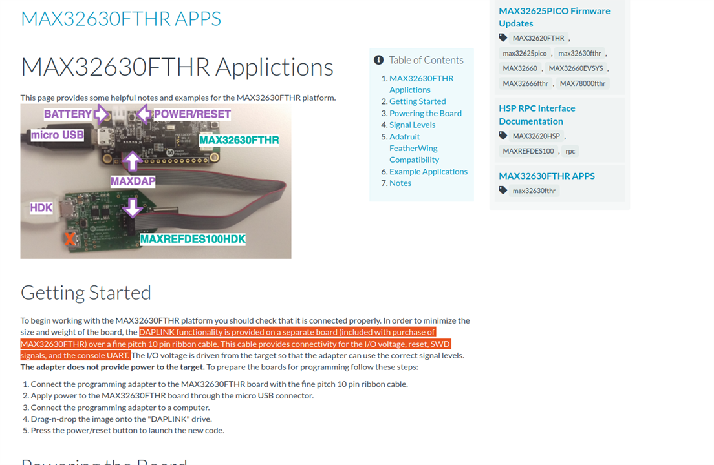714x465 pixels.
Task: Select the max32625pico tag
Action: [525, 53]
